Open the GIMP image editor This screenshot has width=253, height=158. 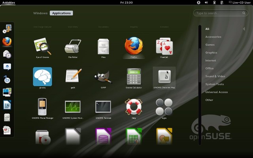103,78
